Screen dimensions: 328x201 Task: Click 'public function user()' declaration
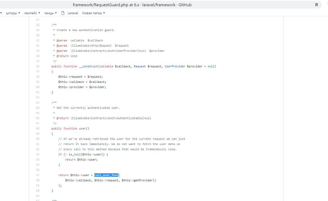pyautogui.click(x=70, y=128)
